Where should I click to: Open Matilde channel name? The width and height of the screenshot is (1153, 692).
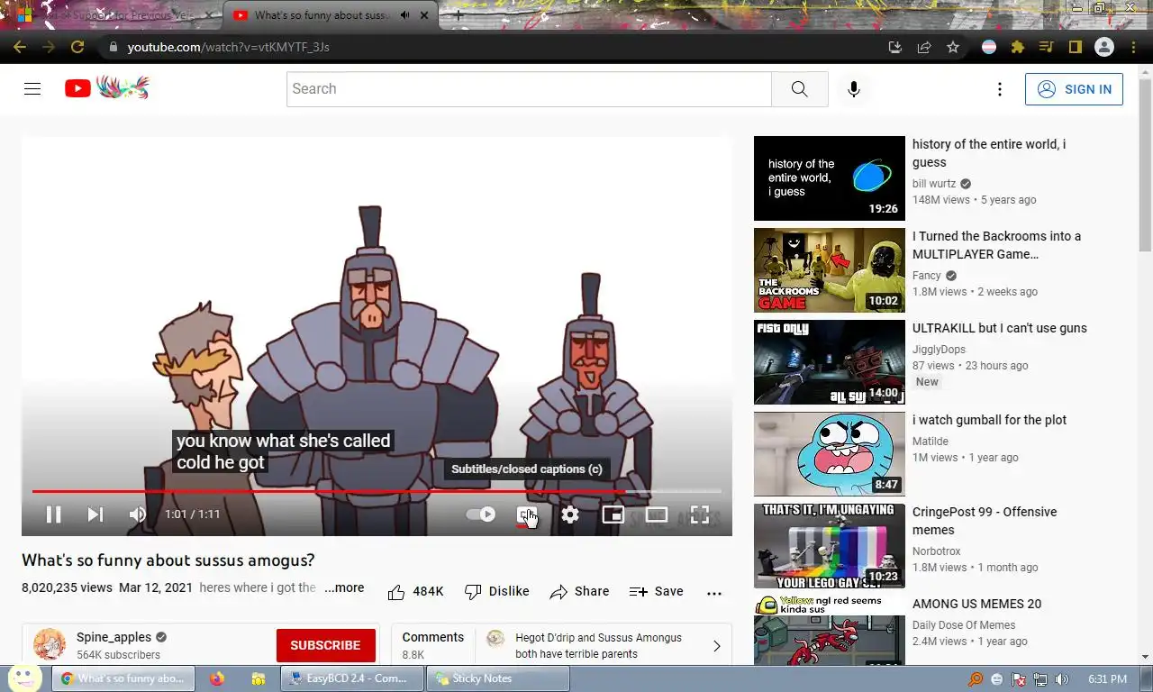coord(931,442)
